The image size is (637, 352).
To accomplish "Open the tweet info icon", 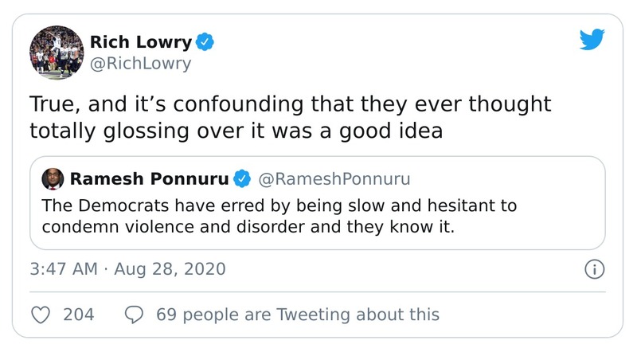I will tap(594, 269).
